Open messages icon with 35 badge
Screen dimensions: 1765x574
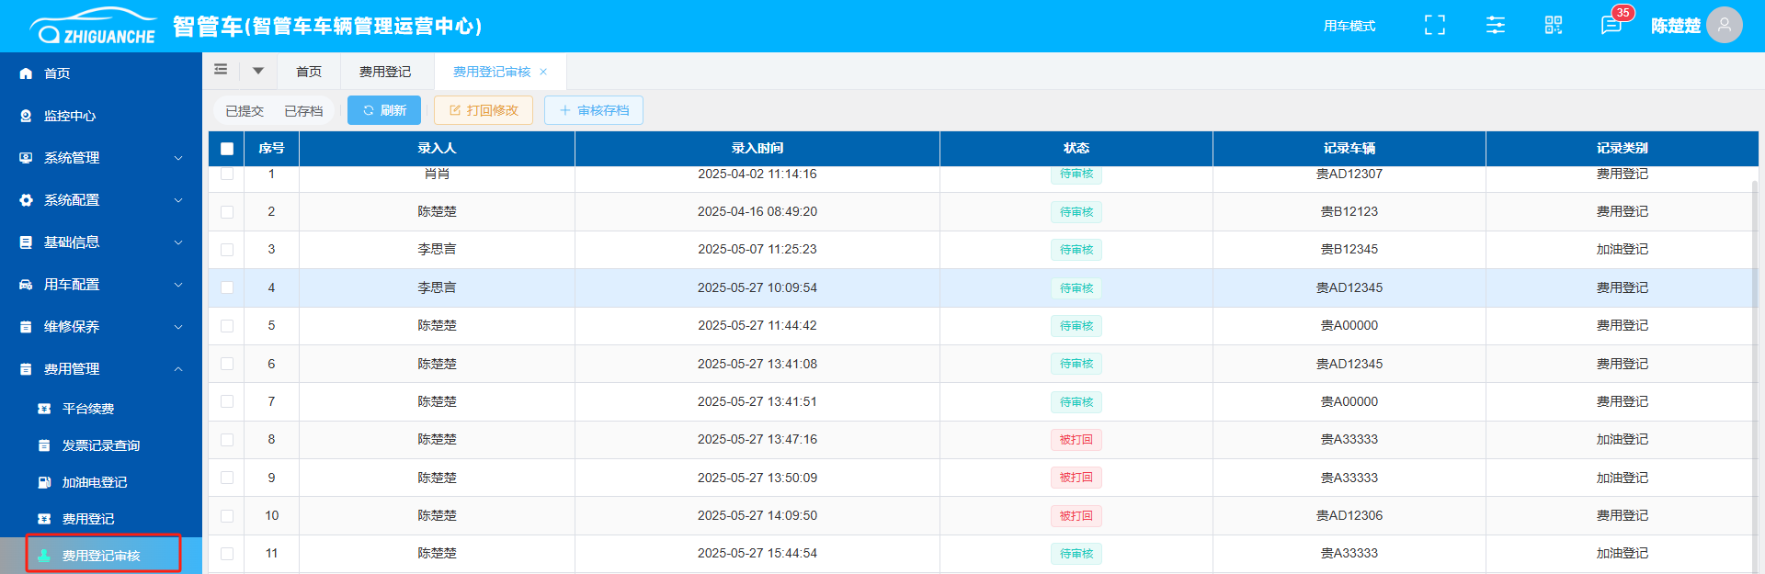pyautogui.click(x=1611, y=26)
